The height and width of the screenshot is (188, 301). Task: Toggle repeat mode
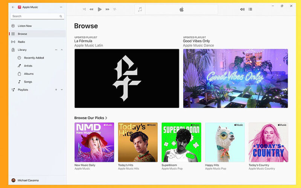(115, 9)
